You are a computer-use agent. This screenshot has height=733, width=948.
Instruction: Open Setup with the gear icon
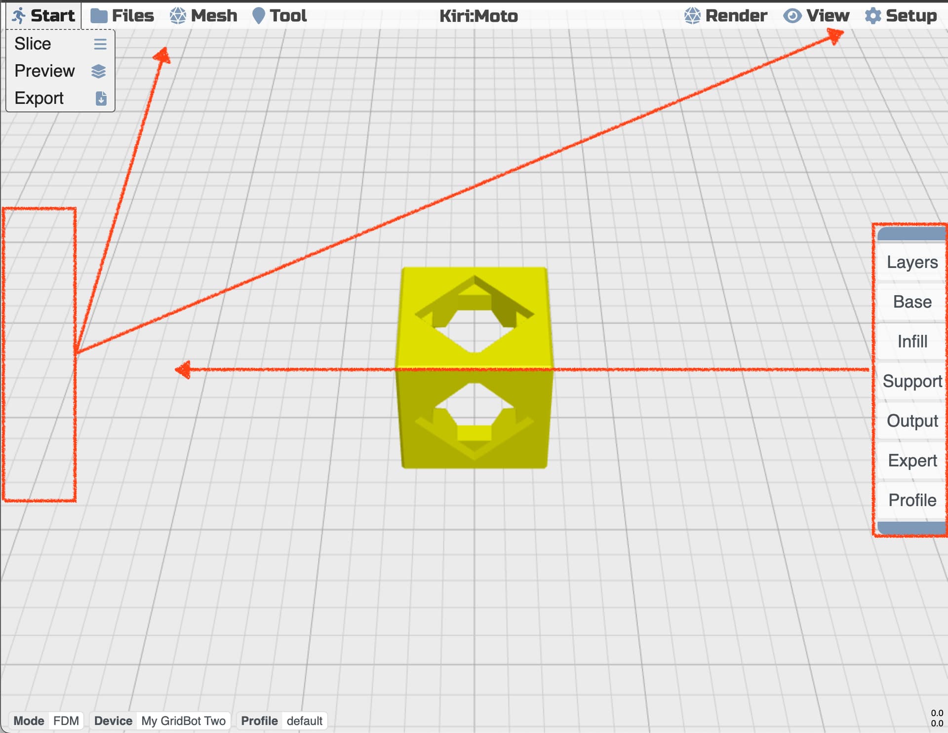click(872, 15)
